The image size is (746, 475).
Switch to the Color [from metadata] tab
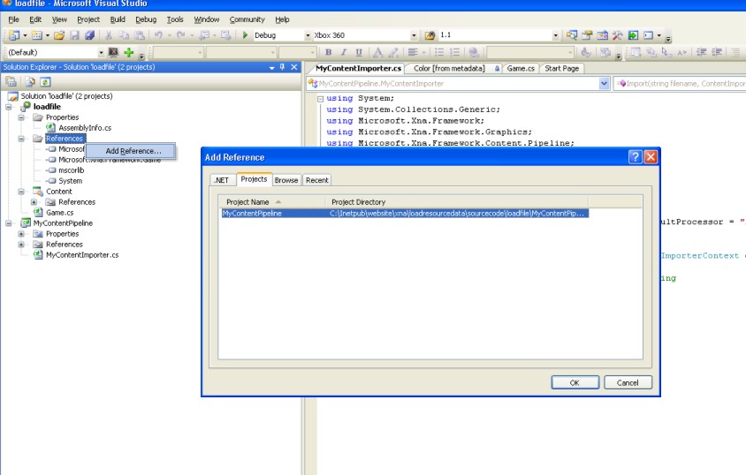point(452,68)
